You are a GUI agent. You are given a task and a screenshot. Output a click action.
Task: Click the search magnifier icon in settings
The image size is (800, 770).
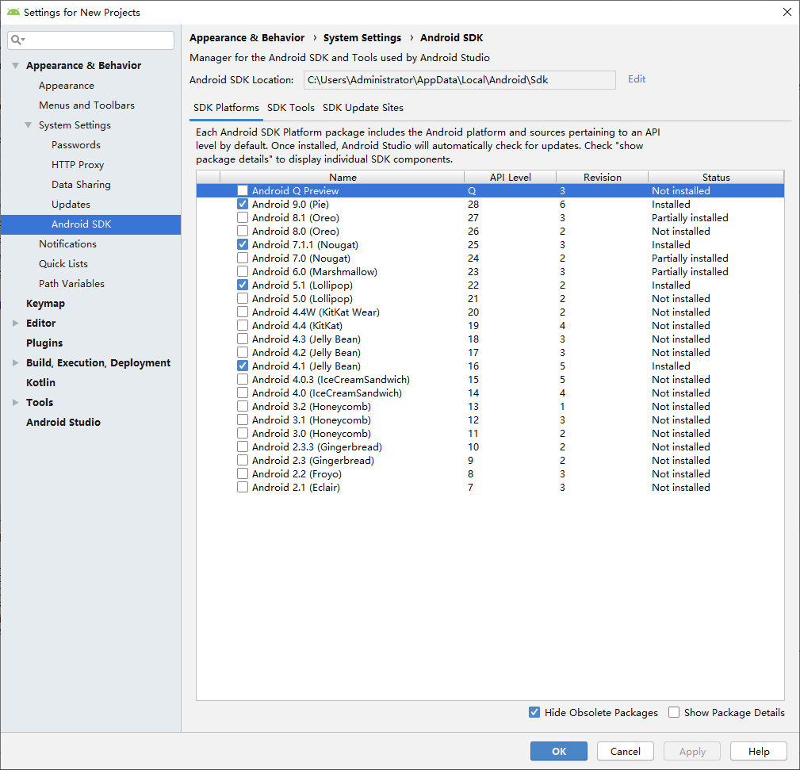[16, 40]
